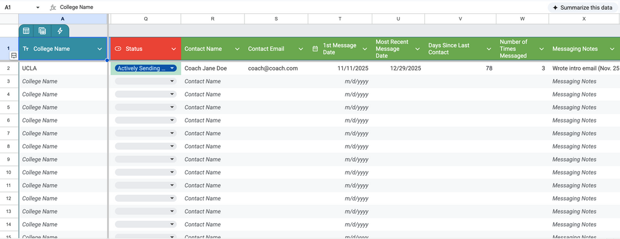Click the Wrote intro email notes cell
The height and width of the screenshot is (239, 620).
coord(584,68)
